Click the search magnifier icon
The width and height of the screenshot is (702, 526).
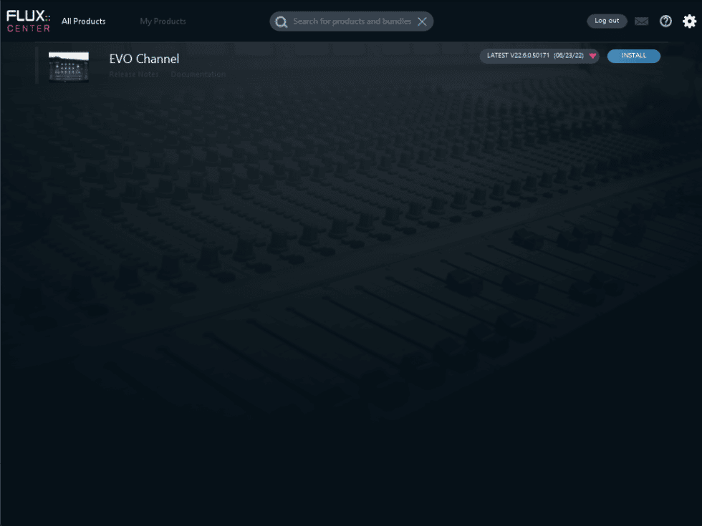tap(282, 21)
